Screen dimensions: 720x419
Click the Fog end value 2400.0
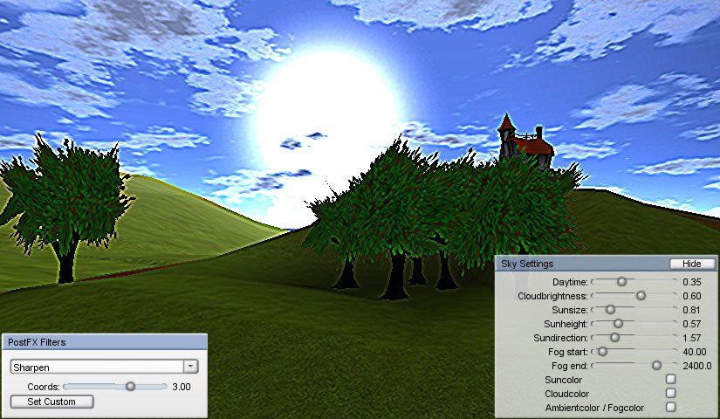click(697, 366)
